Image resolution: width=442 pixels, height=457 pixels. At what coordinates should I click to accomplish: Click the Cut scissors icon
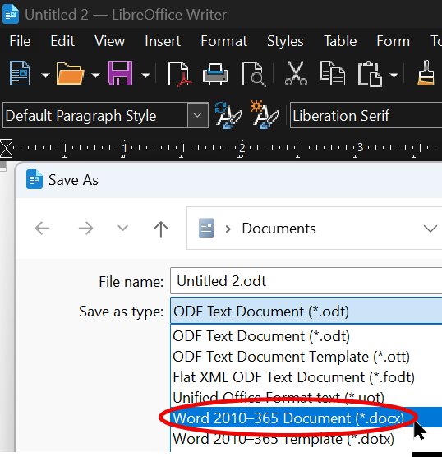tap(296, 73)
